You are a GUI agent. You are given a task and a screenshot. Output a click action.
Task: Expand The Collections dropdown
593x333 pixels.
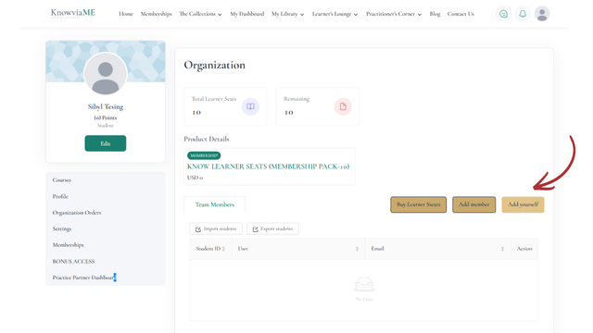click(200, 14)
